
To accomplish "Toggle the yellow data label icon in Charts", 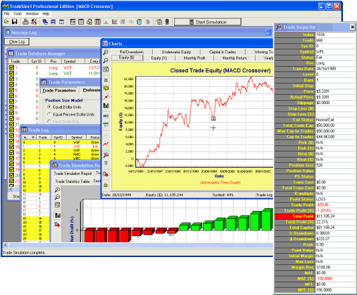I will pos(106,88).
